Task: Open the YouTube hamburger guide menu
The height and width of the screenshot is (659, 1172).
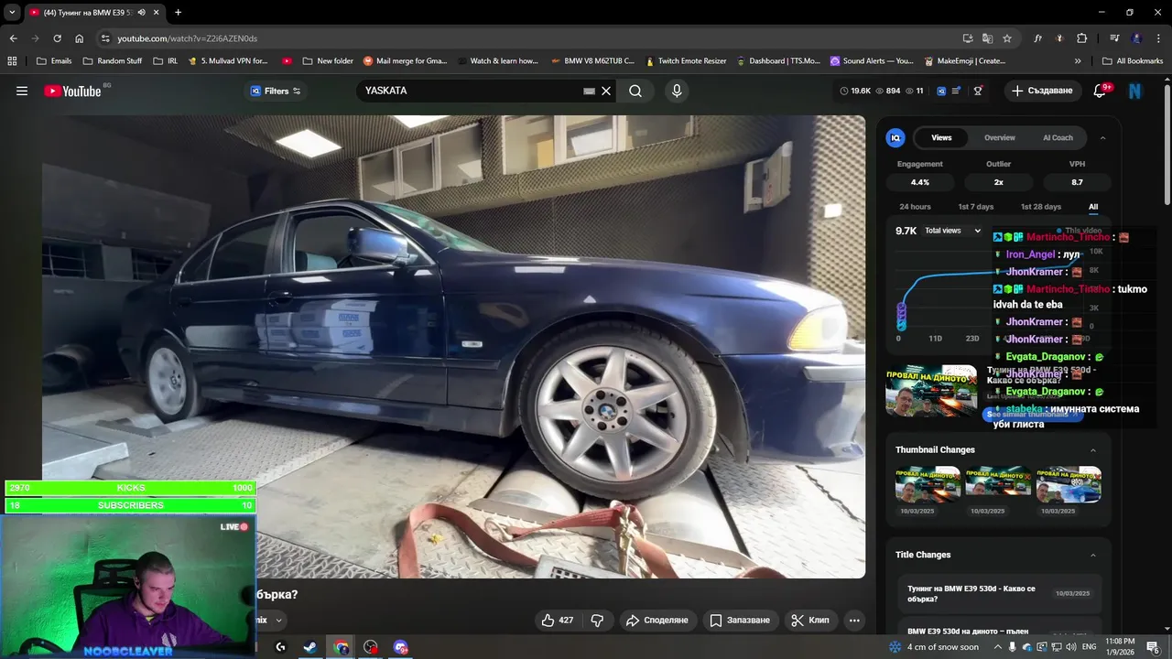Action: coord(22,91)
